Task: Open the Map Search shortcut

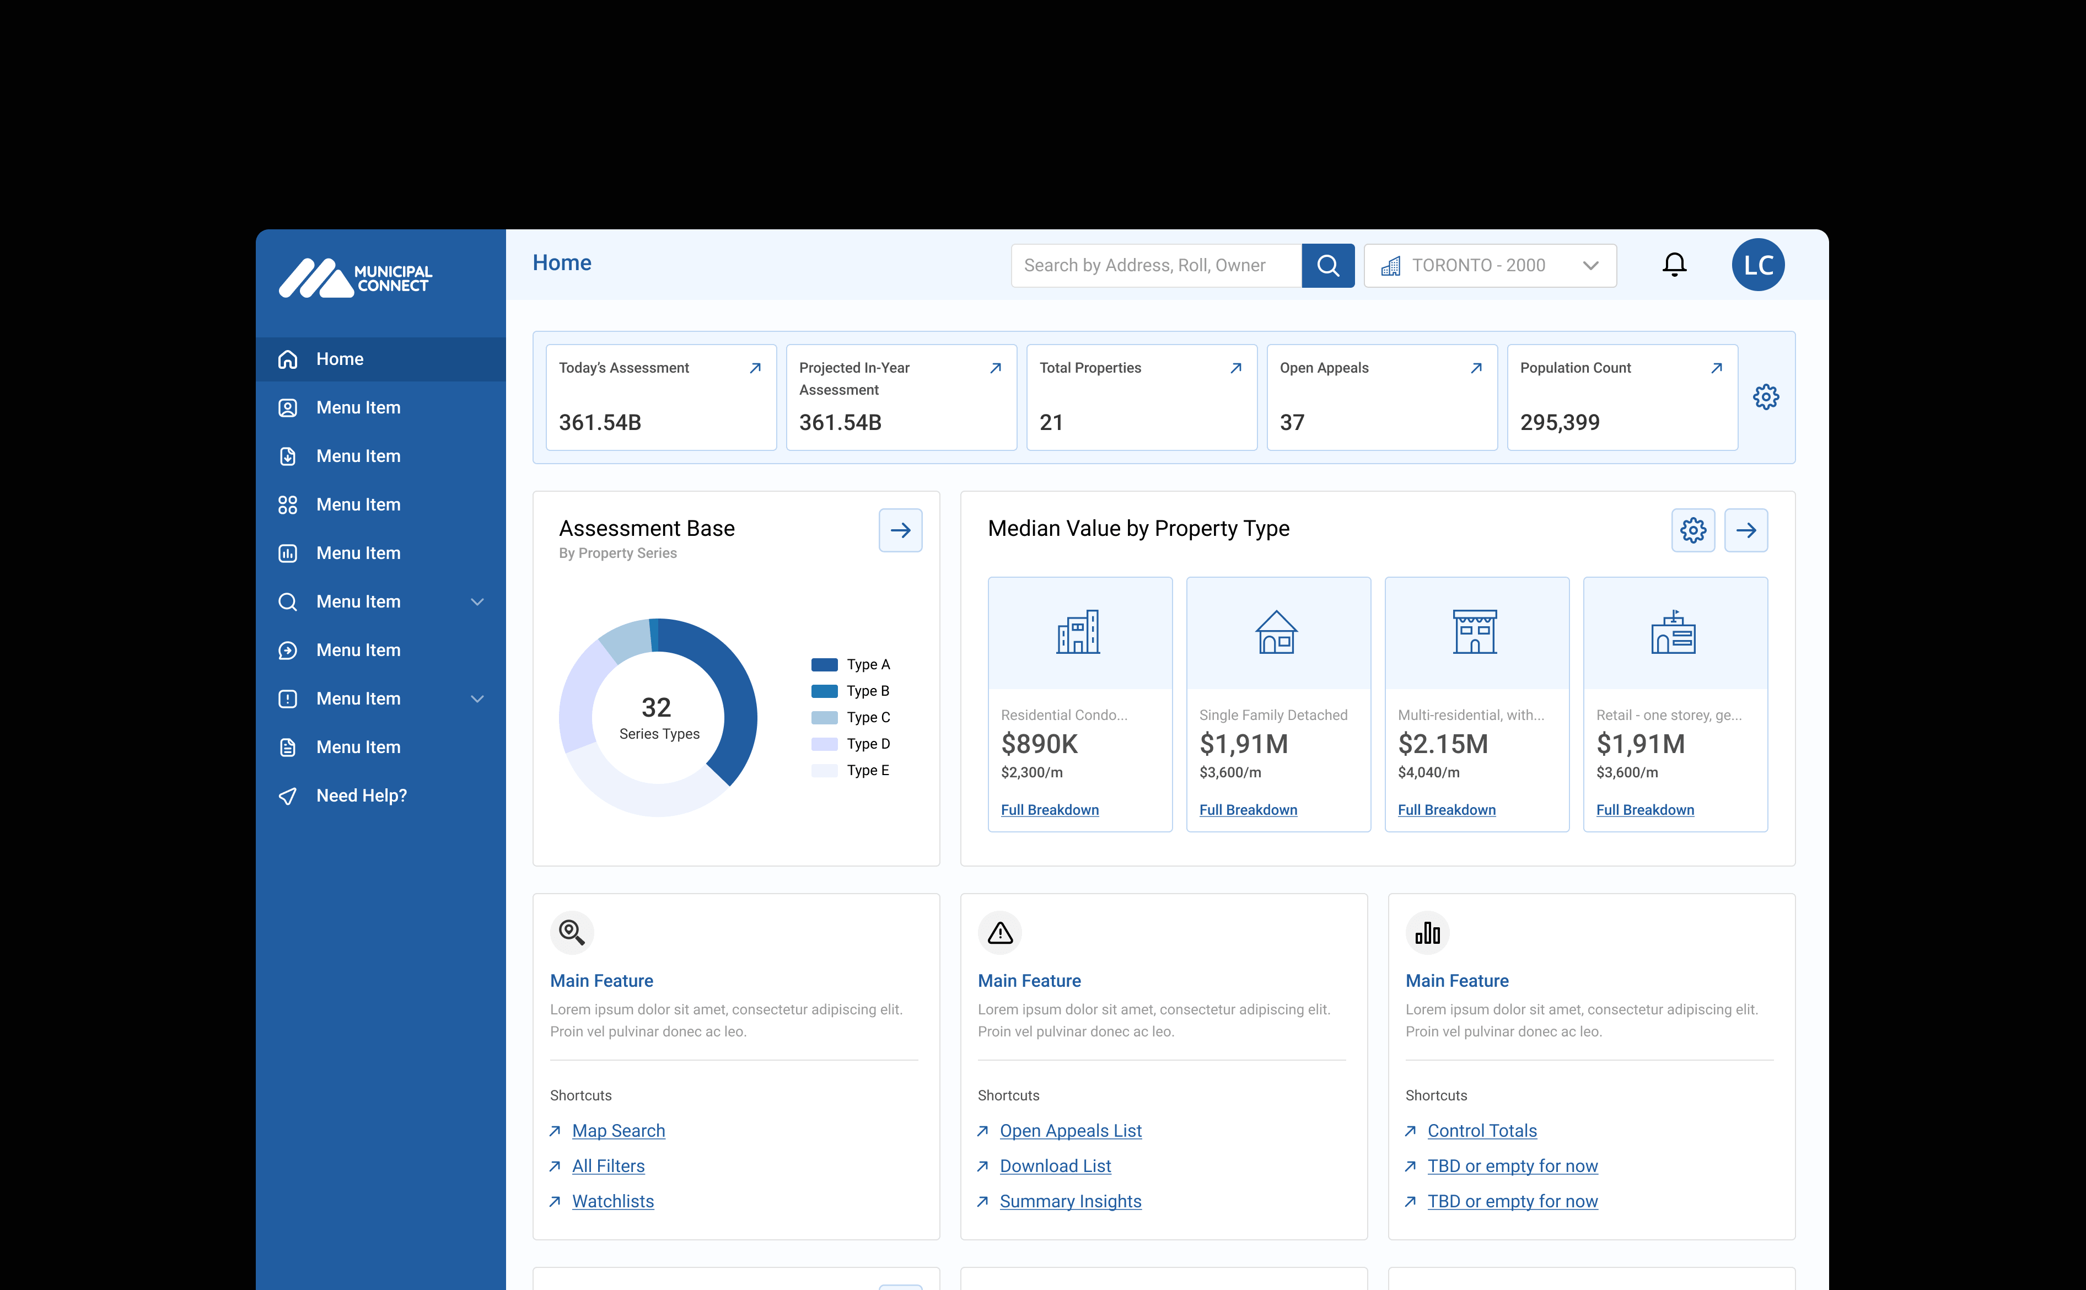Action: [x=619, y=1131]
